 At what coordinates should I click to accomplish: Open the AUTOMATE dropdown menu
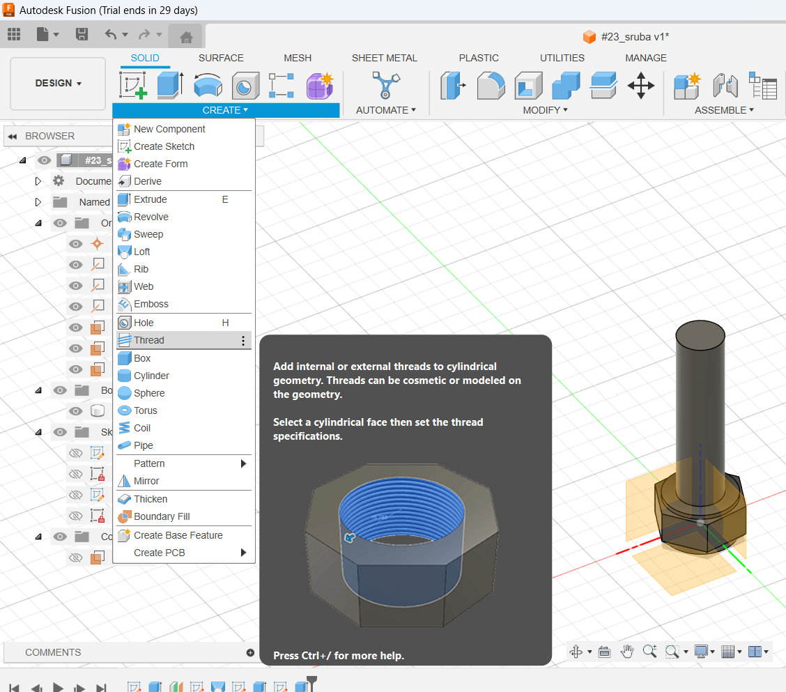pyautogui.click(x=386, y=110)
